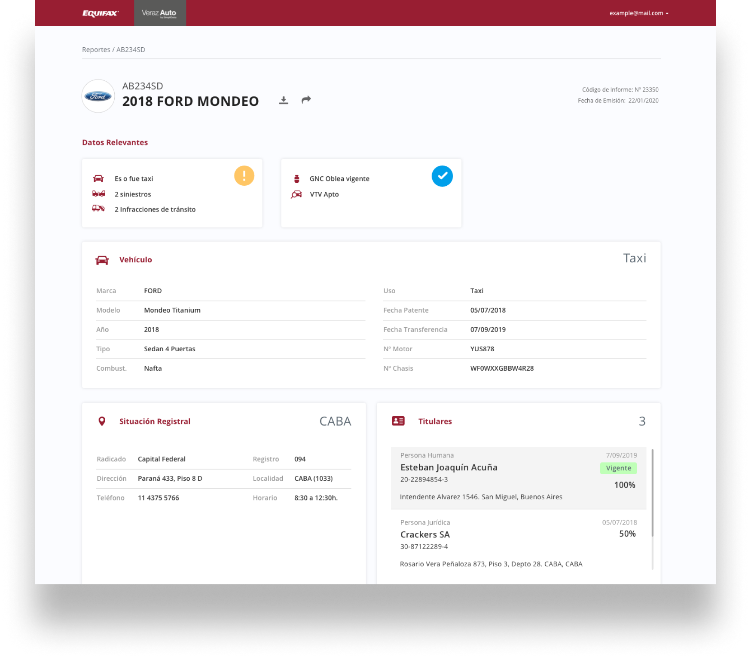This screenshot has width=751, height=660.
Task: Select 'GNC Oblea vigente' text
Action: pos(339,179)
